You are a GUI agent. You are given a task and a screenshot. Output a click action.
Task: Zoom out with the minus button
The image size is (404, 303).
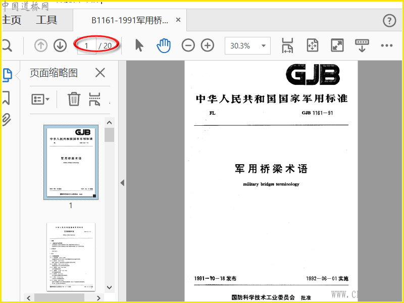tap(188, 45)
